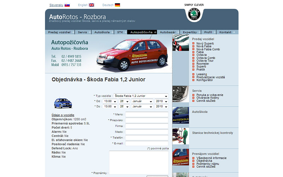Open the Do time dropdown
This screenshot has width=283, height=177.
pos(110,107)
